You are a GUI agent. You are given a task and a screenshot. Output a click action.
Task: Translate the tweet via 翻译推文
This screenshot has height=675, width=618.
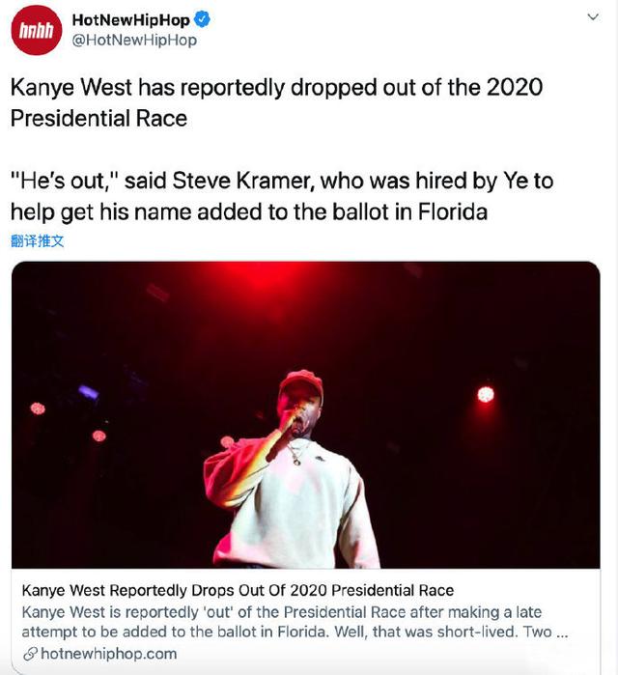(38, 241)
